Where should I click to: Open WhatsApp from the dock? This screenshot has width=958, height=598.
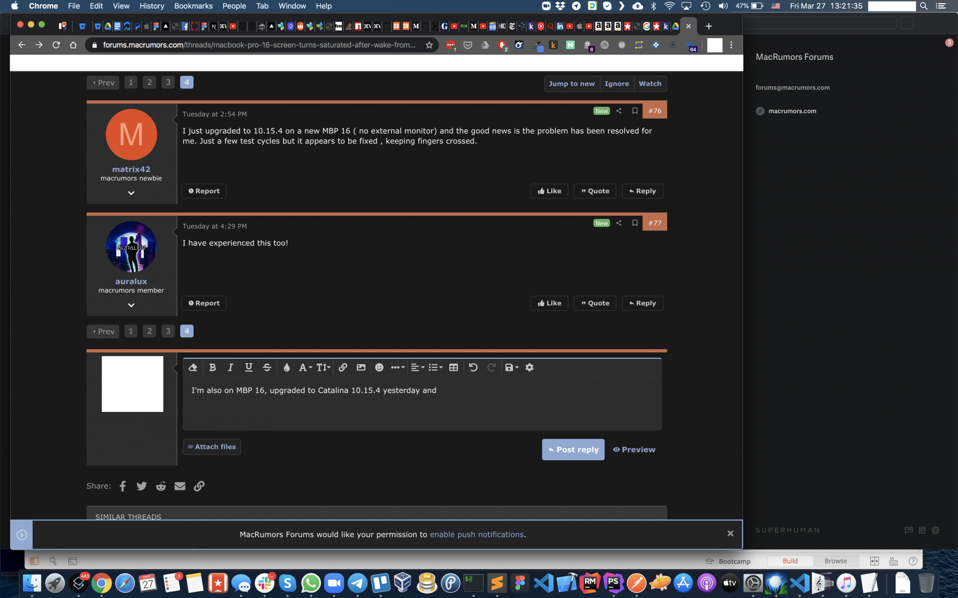[311, 583]
